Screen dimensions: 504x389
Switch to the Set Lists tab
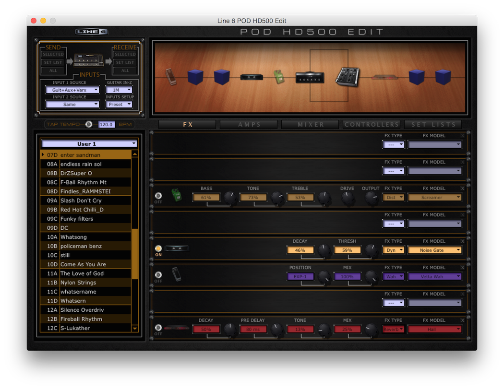[433, 124]
